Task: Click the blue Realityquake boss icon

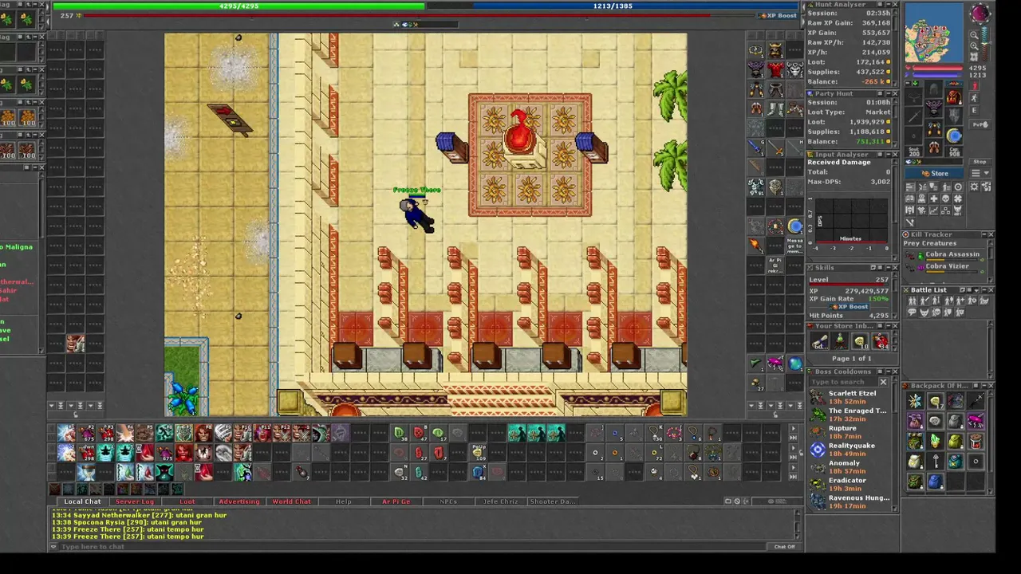Action: click(x=818, y=450)
